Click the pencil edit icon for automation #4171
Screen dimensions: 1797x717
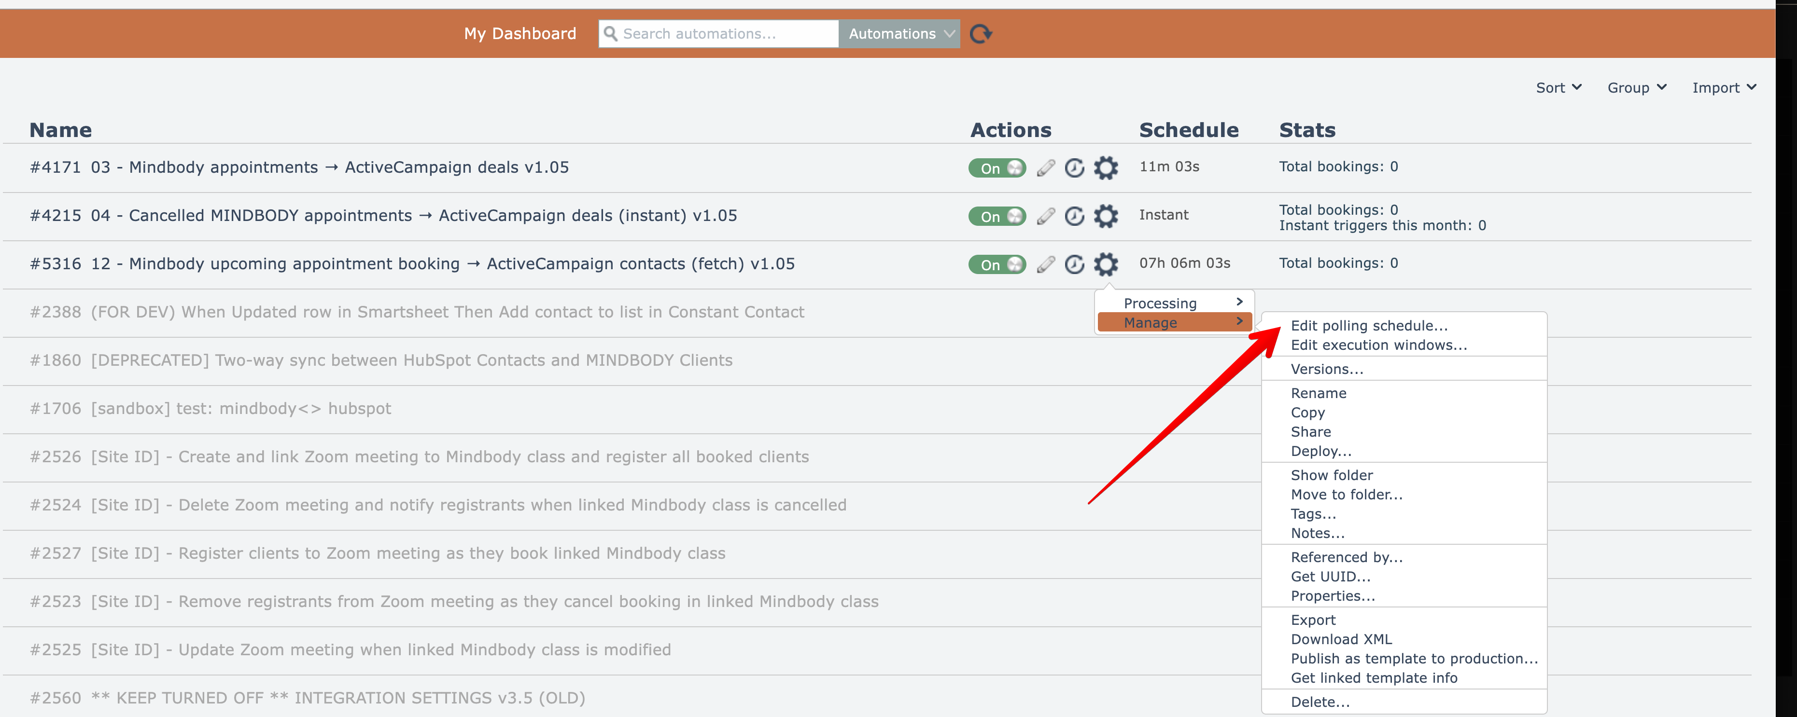[x=1045, y=168]
